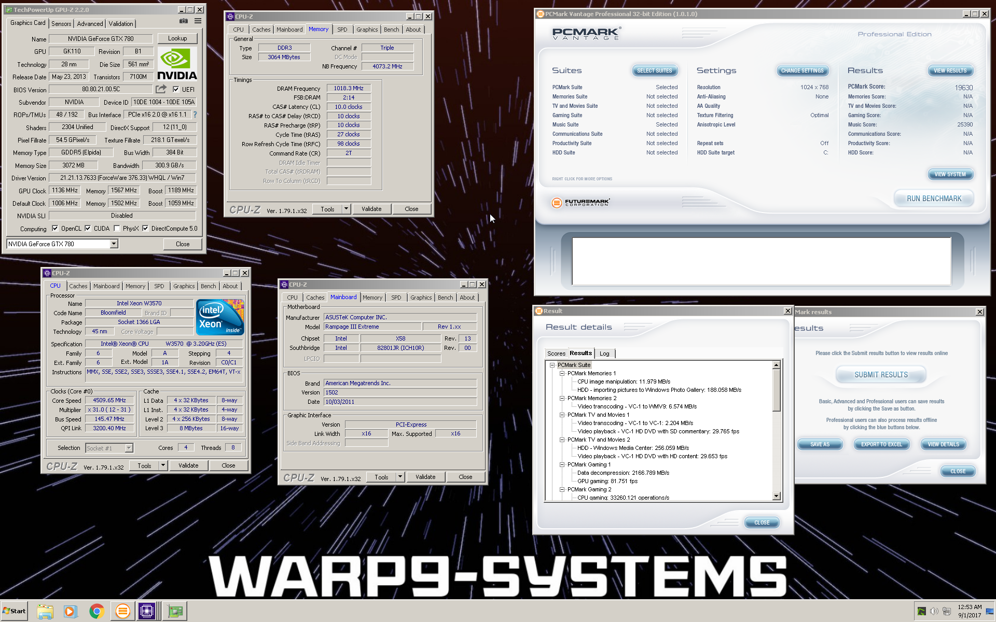Switch to the GPU-Z Sensors tab

pyautogui.click(x=61, y=24)
